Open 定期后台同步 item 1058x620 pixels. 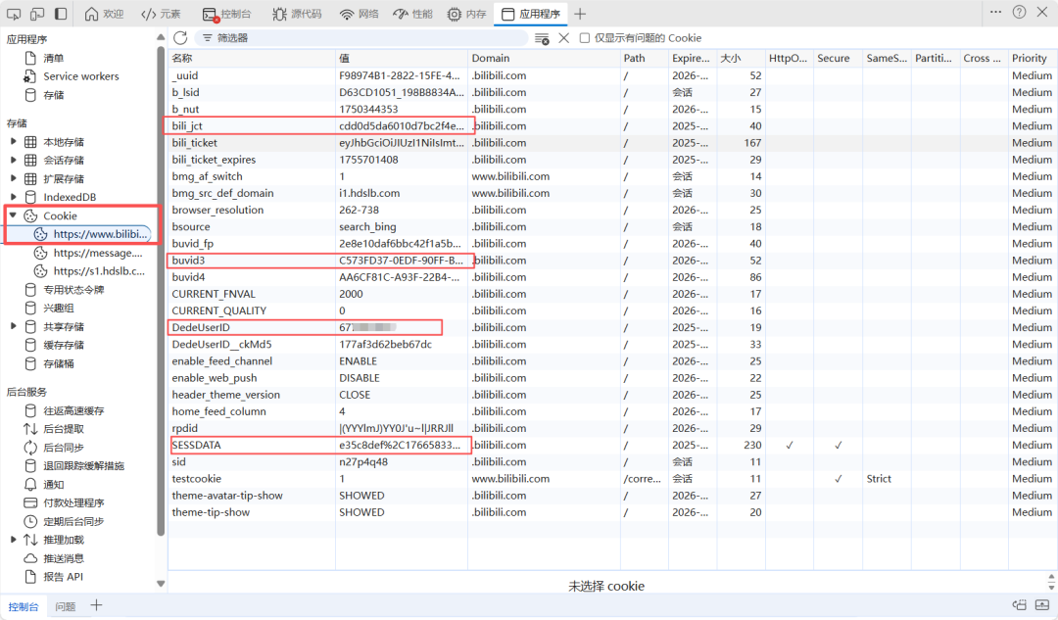pyautogui.click(x=73, y=521)
